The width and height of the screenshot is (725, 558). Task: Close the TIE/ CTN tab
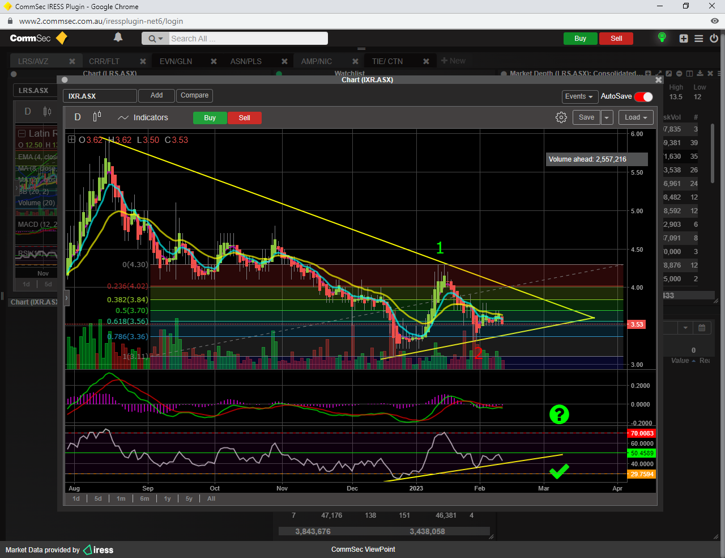pyautogui.click(x=426, y=61)
